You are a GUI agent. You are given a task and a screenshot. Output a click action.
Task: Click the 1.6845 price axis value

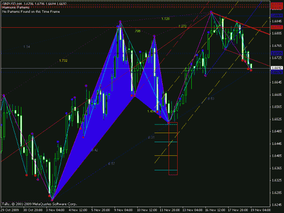tap(277, 21)
